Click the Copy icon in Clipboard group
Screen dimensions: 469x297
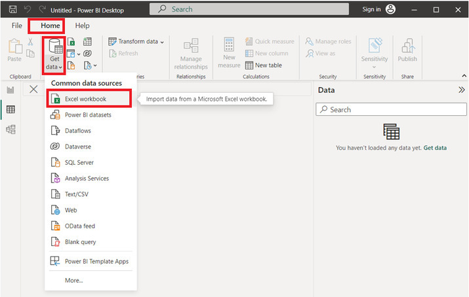(30, 54)
